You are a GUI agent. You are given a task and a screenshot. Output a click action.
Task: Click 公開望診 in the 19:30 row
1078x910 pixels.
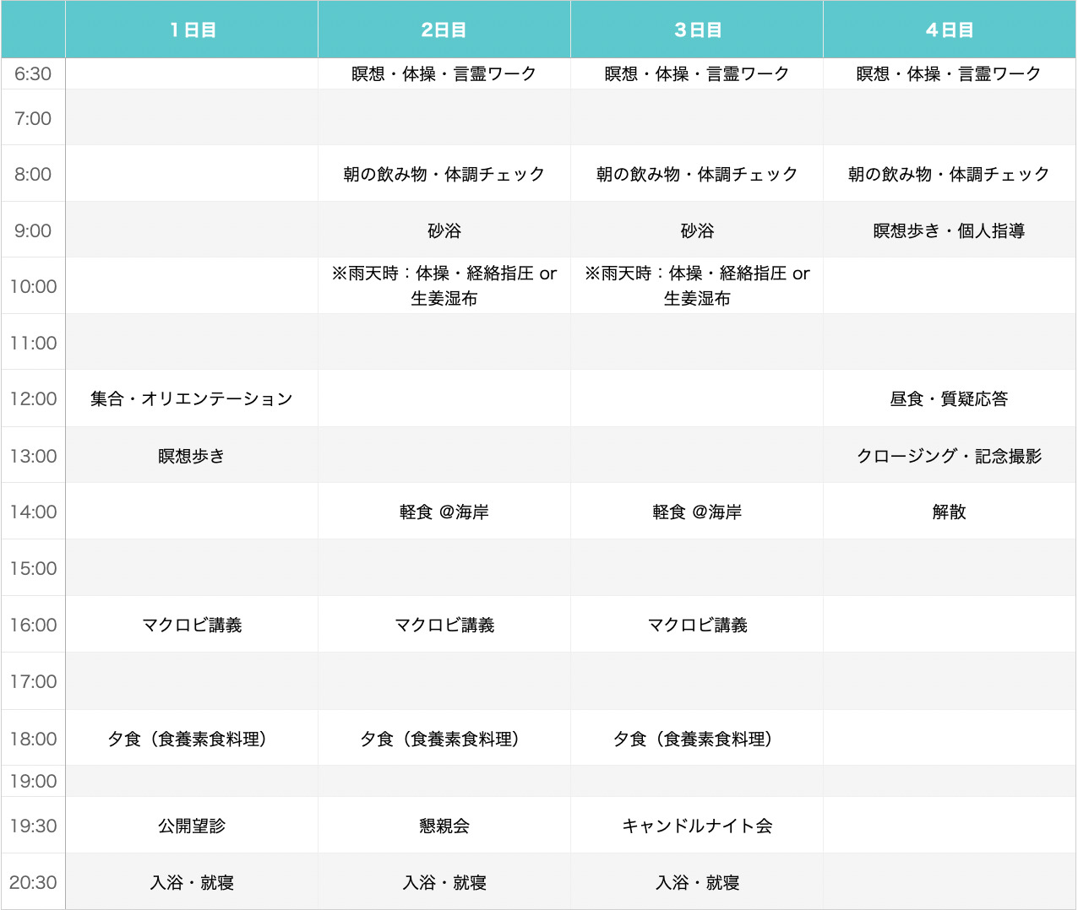192,826
